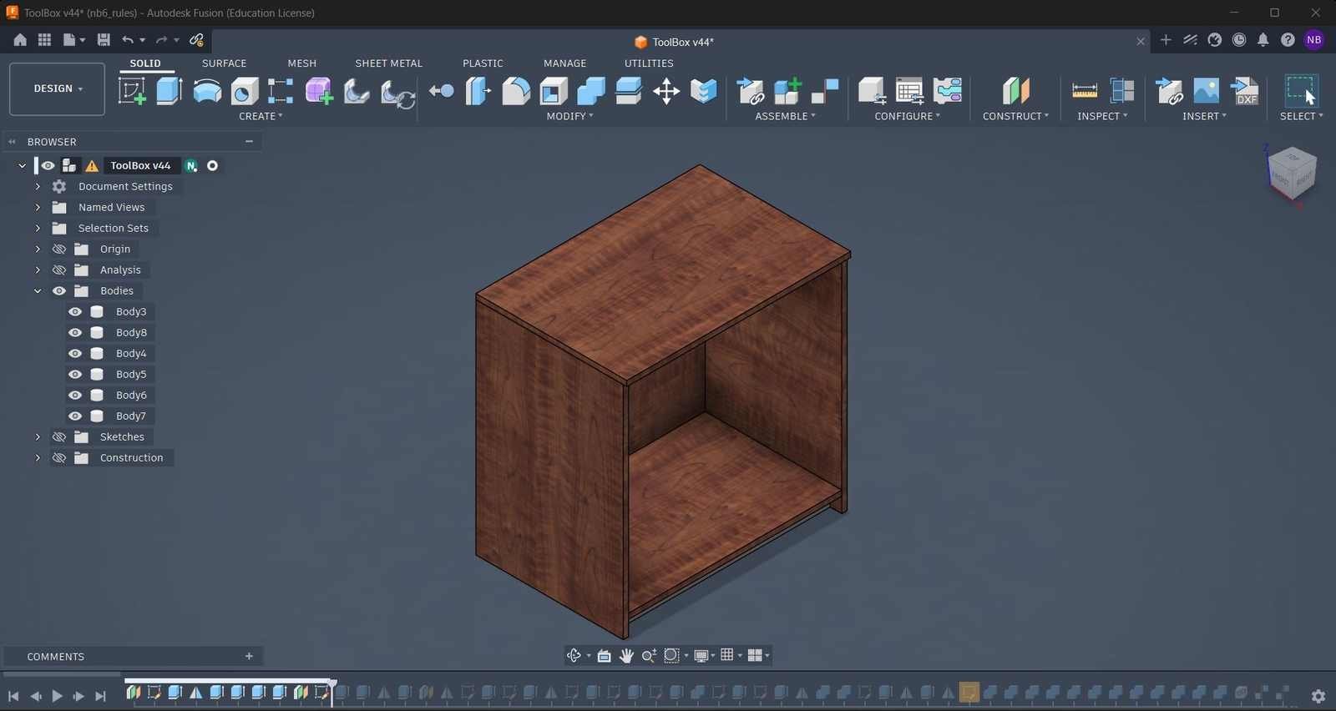Open the Orbit navigation tool
1336x711 pixels.
coord(574,655)
